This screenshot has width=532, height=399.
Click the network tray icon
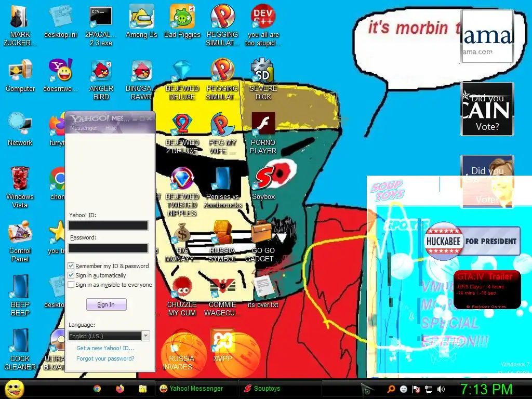(x=429, y=389)
